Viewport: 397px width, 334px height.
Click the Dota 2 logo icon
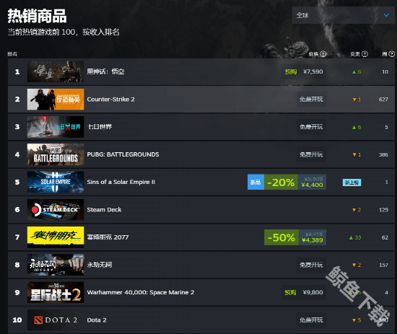[38, 320]
